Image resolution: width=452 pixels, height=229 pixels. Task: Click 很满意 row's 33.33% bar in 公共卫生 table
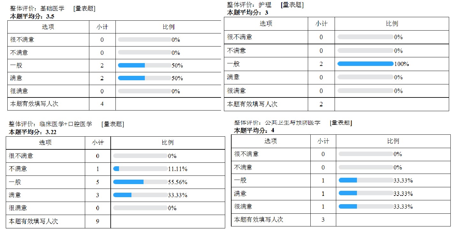[366, 206]
